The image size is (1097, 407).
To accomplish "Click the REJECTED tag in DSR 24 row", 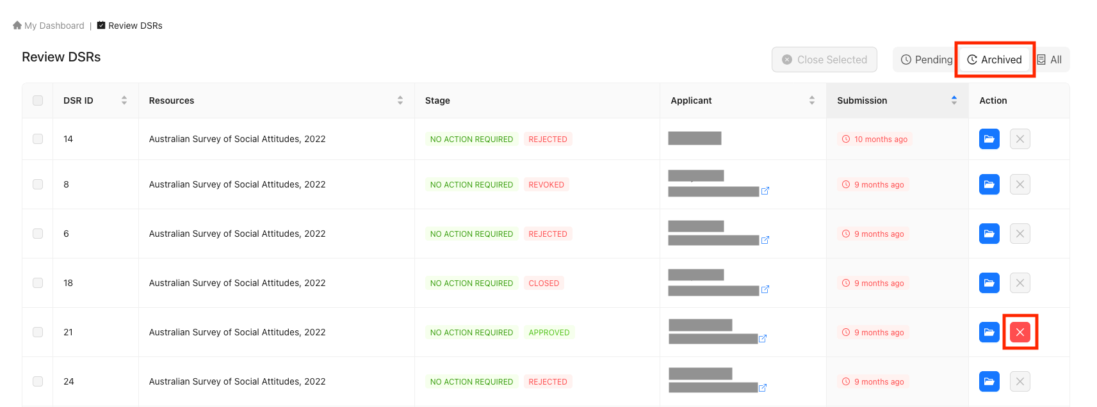I will [x=548, y=381].
